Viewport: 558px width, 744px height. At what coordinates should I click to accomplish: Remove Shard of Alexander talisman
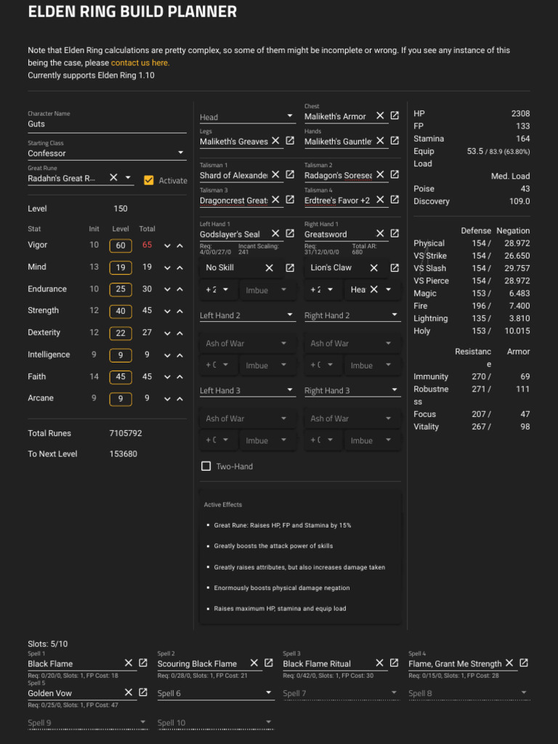click(275, 174)
